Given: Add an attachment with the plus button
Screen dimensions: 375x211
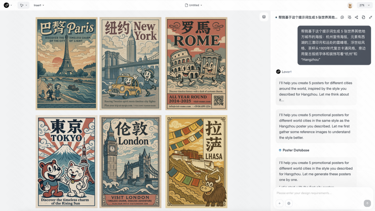Looking at the screenshot, I should [x=279, y=203].
